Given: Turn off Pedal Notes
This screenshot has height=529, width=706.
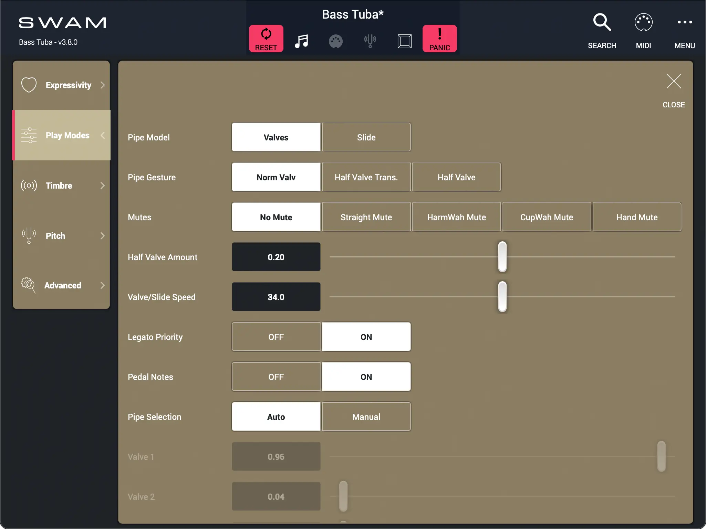Looking at the screenshot, I should click(x=276, y=377).
